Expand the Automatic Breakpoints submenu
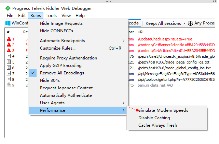The height and width of the screenshot is (144, 219). click(78, 41)
